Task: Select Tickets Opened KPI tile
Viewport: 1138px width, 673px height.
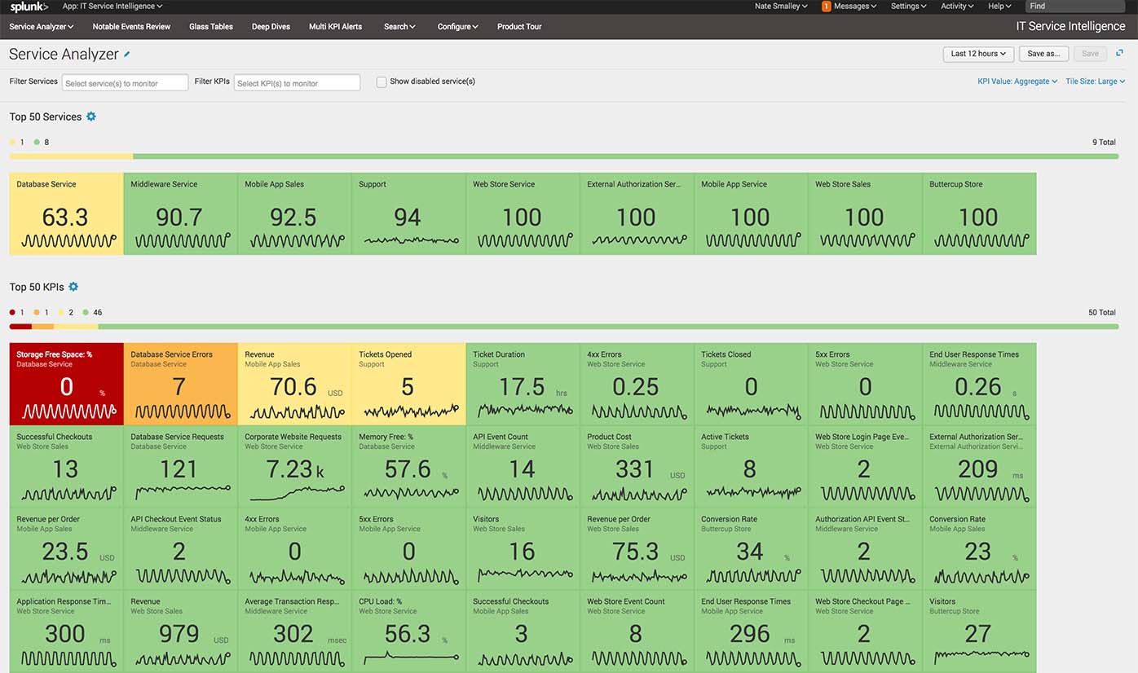Action: tap(408, 384)
